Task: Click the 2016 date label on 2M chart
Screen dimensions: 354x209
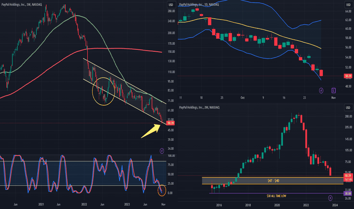Action: (x=219, y=205)
